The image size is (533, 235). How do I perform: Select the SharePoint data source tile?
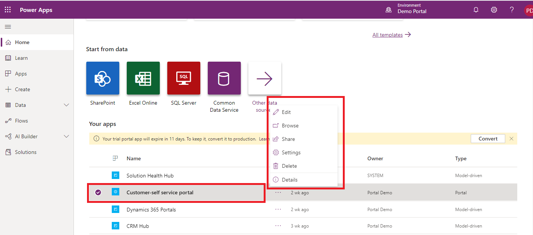pos(103,78)
